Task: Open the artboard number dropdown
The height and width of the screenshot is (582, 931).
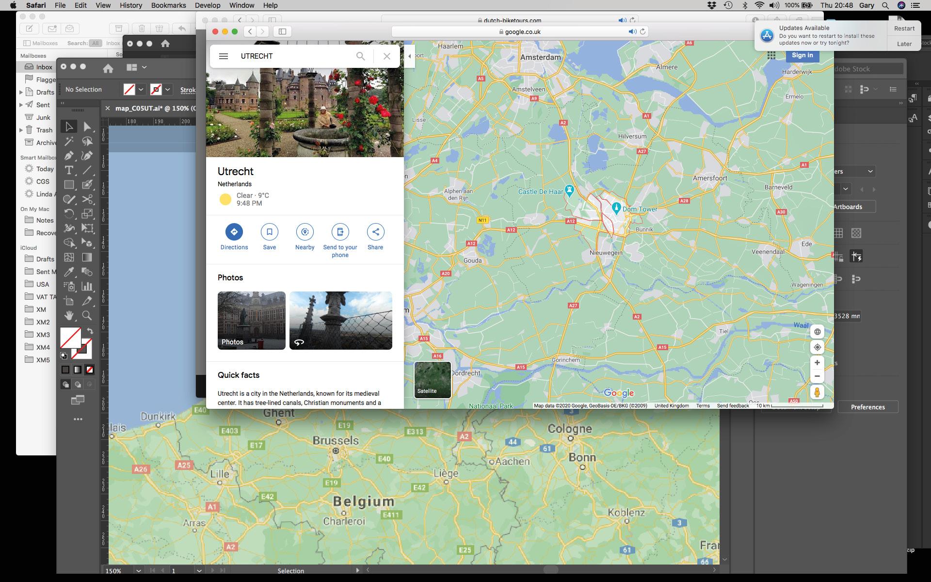Action: (199, 571)
